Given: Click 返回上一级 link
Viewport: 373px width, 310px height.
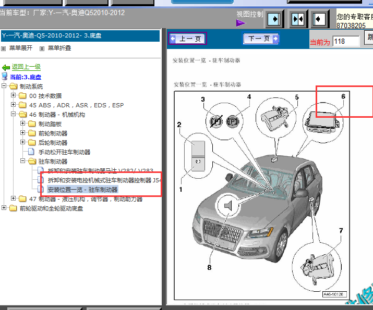Looking at the screenshot, I should [x=26, y=67].
